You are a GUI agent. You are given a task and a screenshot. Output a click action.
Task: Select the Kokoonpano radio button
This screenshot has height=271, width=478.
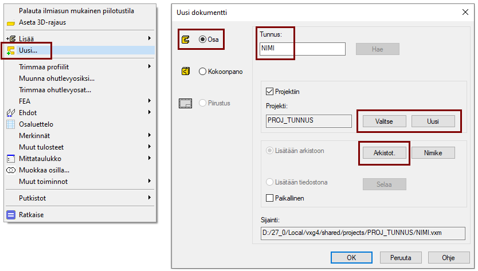coord(202,72)
